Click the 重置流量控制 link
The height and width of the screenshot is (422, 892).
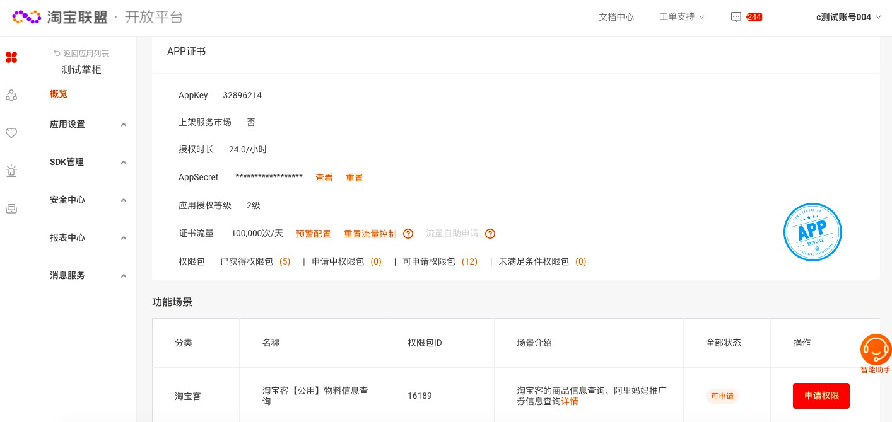coord(370,234)
